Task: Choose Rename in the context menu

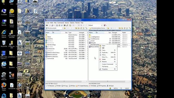Action: pos(108,62)
